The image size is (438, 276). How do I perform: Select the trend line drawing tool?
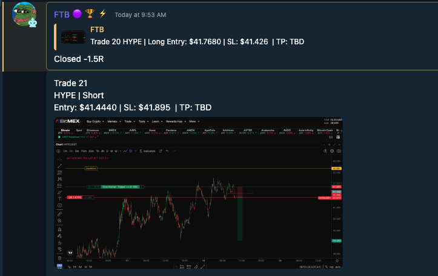59,166
